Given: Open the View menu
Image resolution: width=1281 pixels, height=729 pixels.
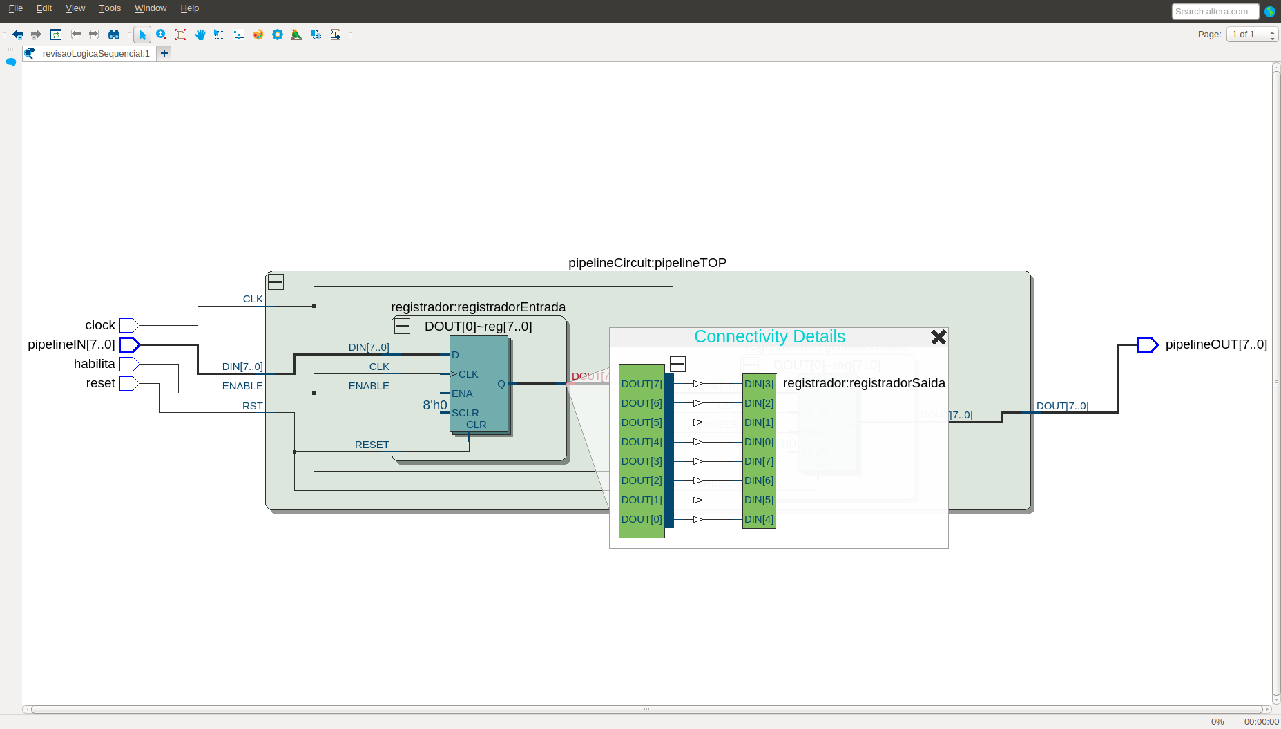Looking at the screenshot, I should (75, 8).
